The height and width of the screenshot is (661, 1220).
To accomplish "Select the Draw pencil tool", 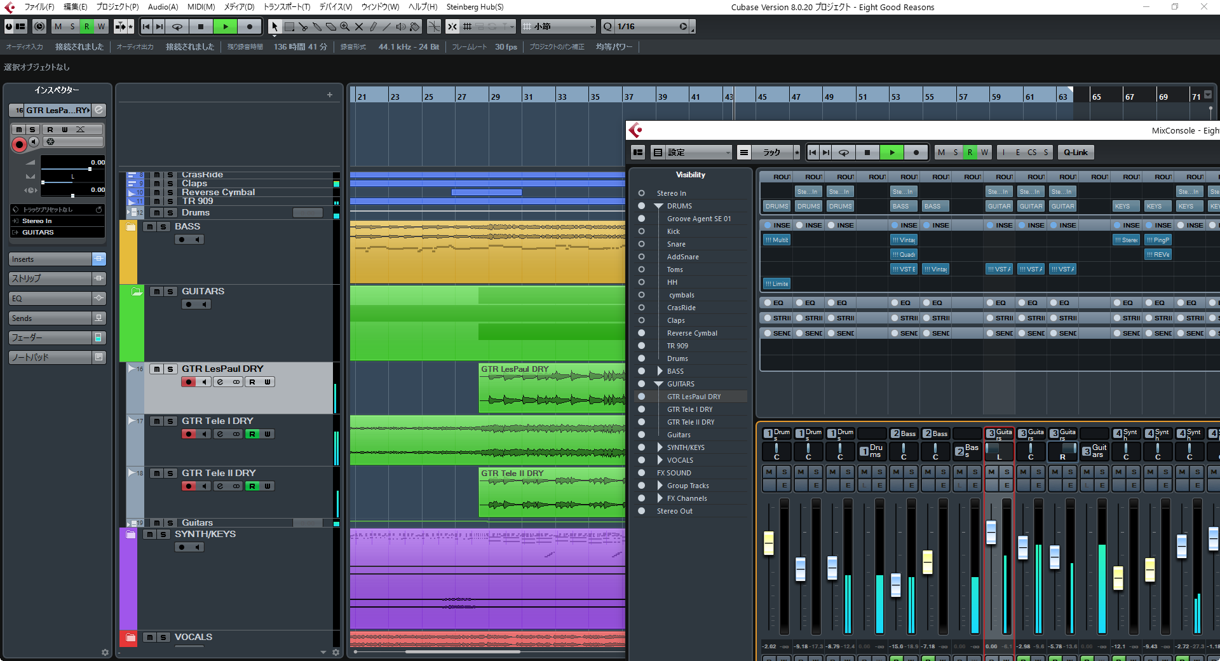I will 373,27.
